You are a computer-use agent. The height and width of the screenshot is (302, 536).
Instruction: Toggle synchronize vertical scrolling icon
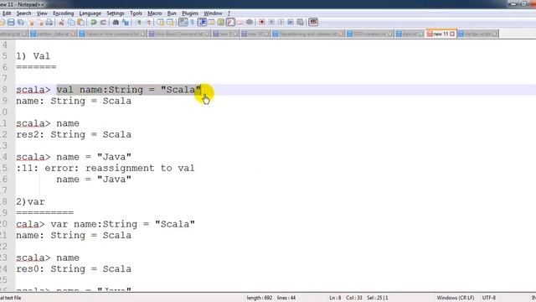point(160,23)
